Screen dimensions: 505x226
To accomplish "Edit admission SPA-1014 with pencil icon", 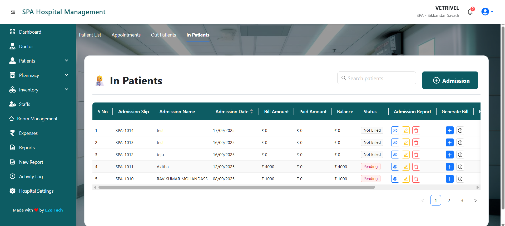I will [x=405, y=131].
